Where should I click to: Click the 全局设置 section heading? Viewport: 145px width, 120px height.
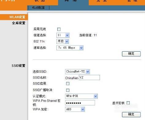coord(19,23)
